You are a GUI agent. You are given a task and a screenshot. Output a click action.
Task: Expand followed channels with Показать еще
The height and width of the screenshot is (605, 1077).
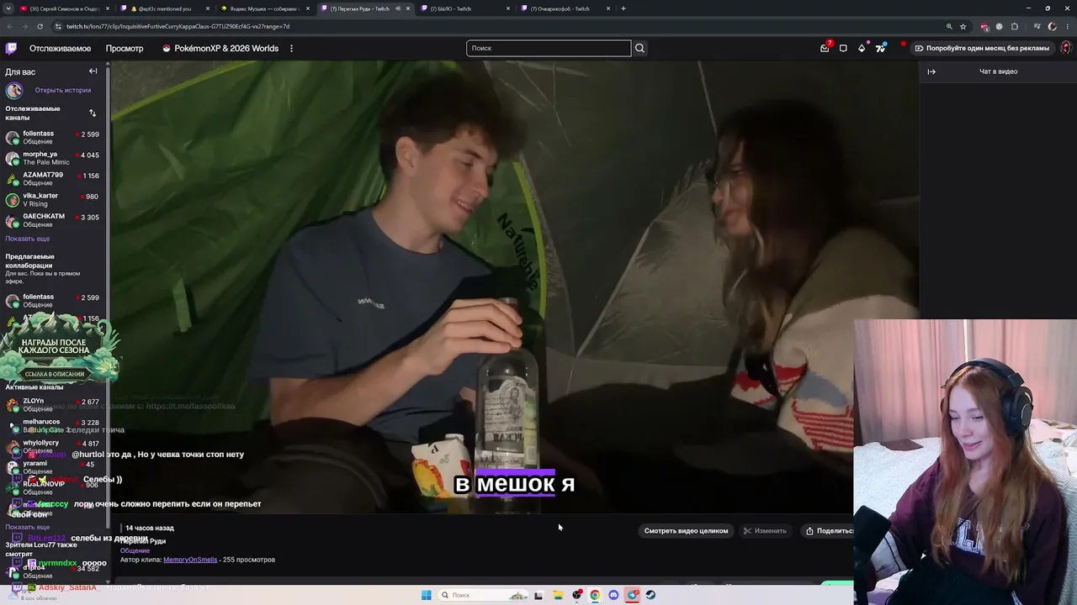coord(28,239)
